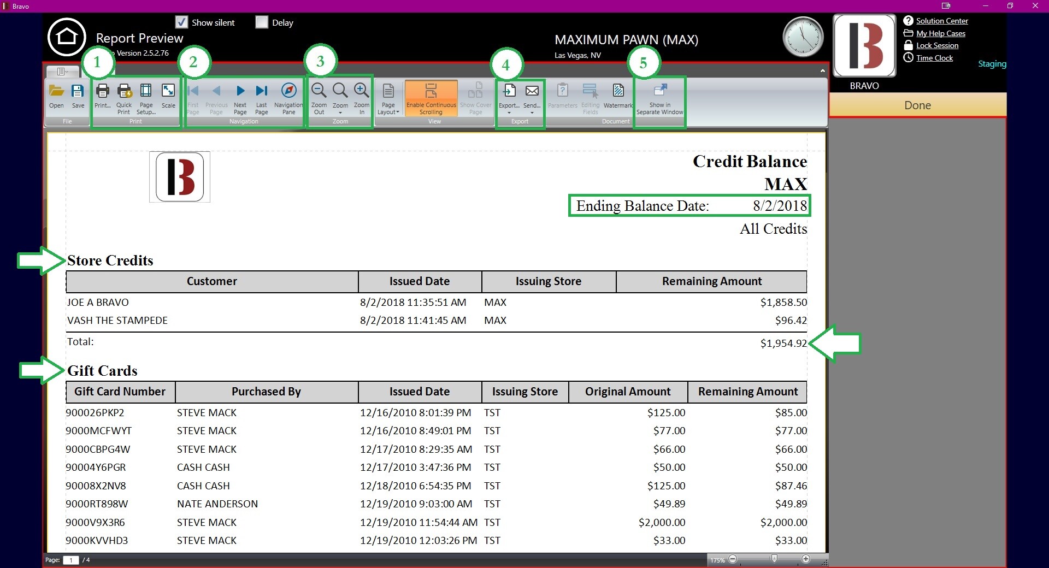The height and width of the screenshot is (568, 1049).
Task: Click the zoom slider handle
Action: (774, 558)
